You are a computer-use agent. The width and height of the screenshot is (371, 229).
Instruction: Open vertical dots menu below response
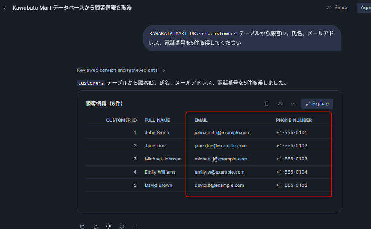coord(135,226)
